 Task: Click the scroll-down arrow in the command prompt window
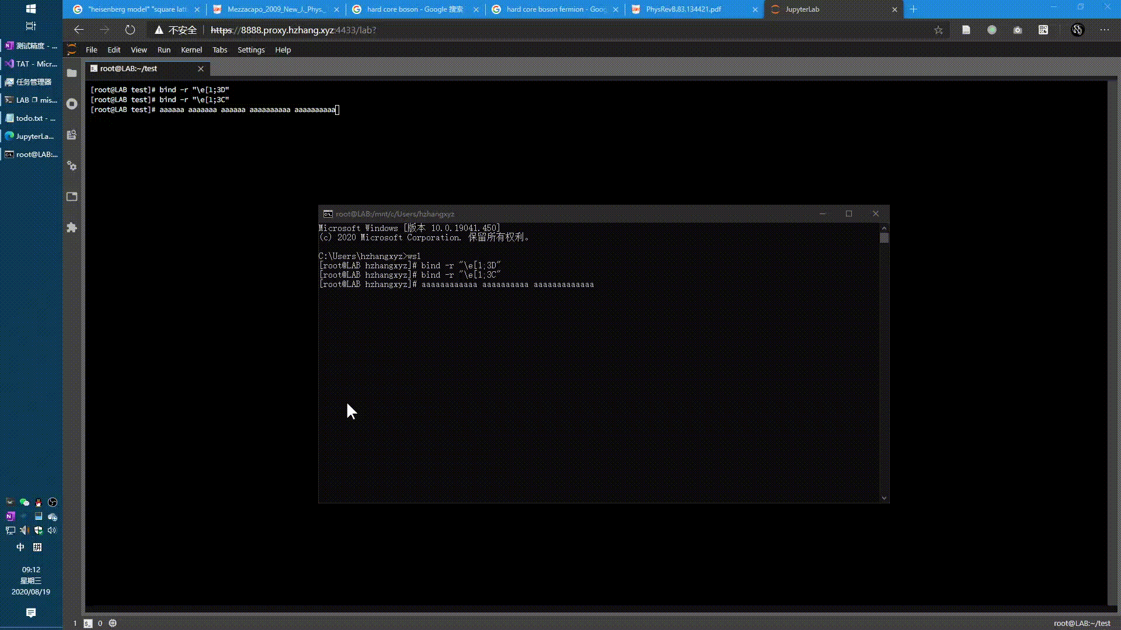(x=884, y=498)
